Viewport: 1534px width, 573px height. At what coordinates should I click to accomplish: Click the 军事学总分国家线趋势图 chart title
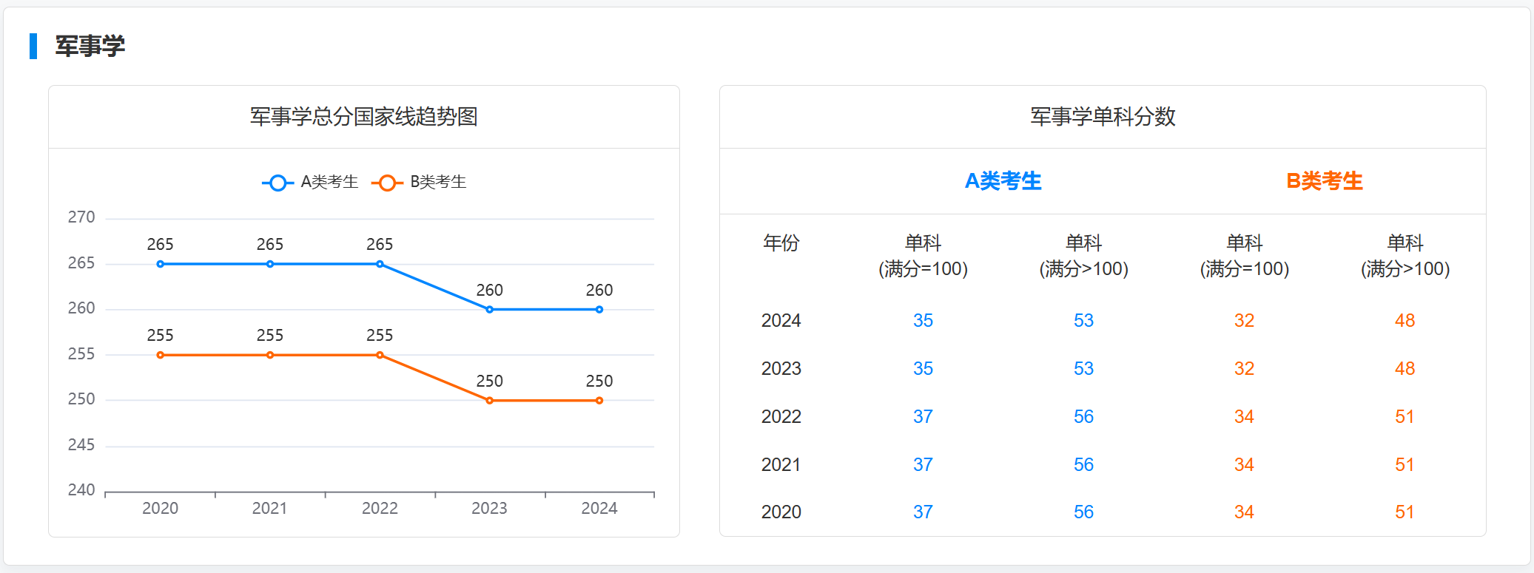point(363,117)
